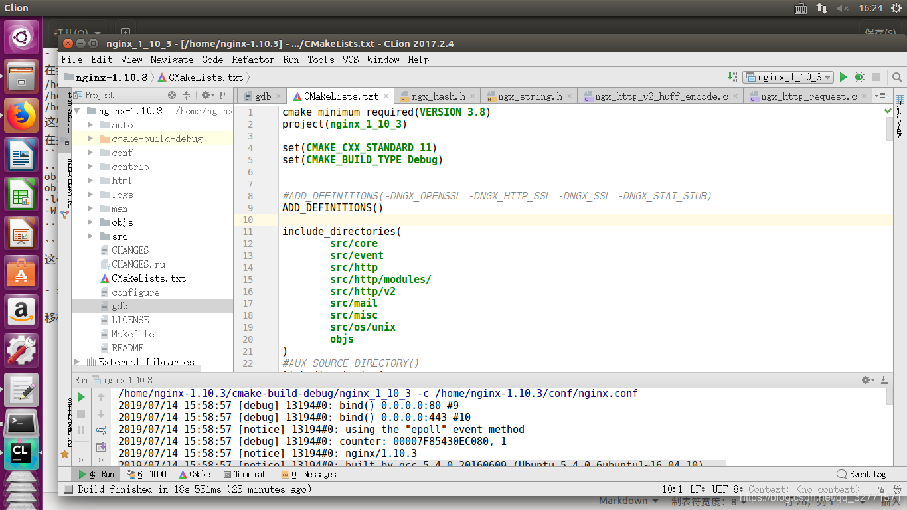Open Amazon icon in the Ubuntu launcher
907x510 pixels.
pos(21,311)
